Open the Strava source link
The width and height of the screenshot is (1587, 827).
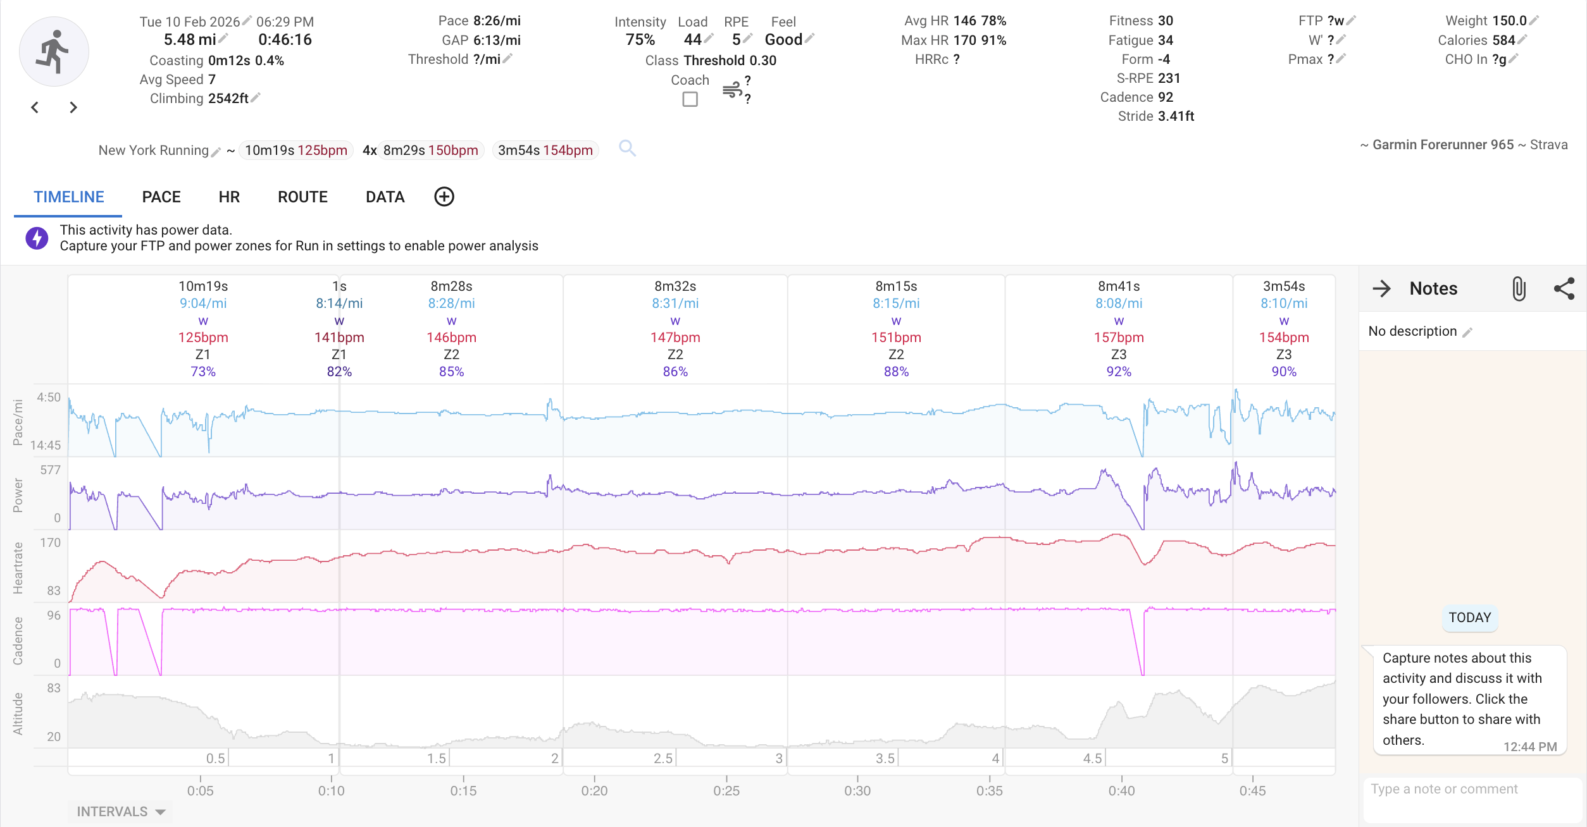[x=1548, y=145]
